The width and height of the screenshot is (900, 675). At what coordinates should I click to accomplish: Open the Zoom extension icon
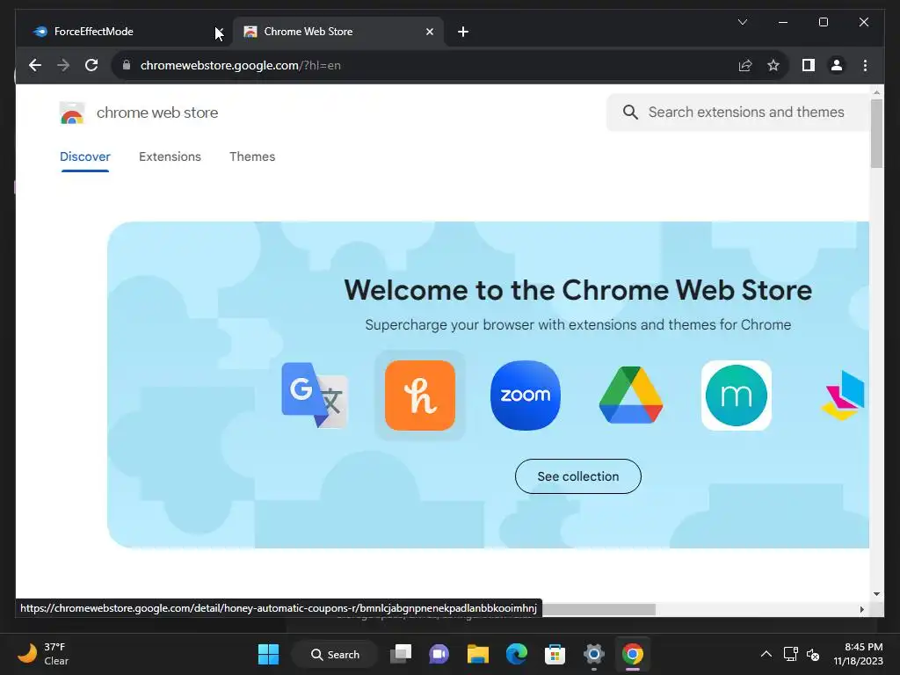coord(526,395)
